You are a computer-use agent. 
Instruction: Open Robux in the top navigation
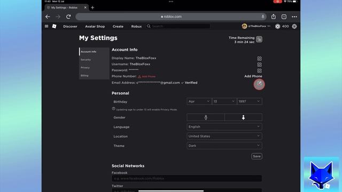click(136, 26)
